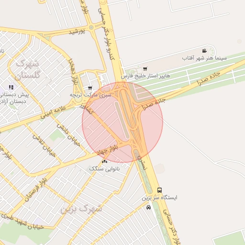Screen dimensions: 245x245
Task: Click the center of the red highlighted circle
Action: 122,122
